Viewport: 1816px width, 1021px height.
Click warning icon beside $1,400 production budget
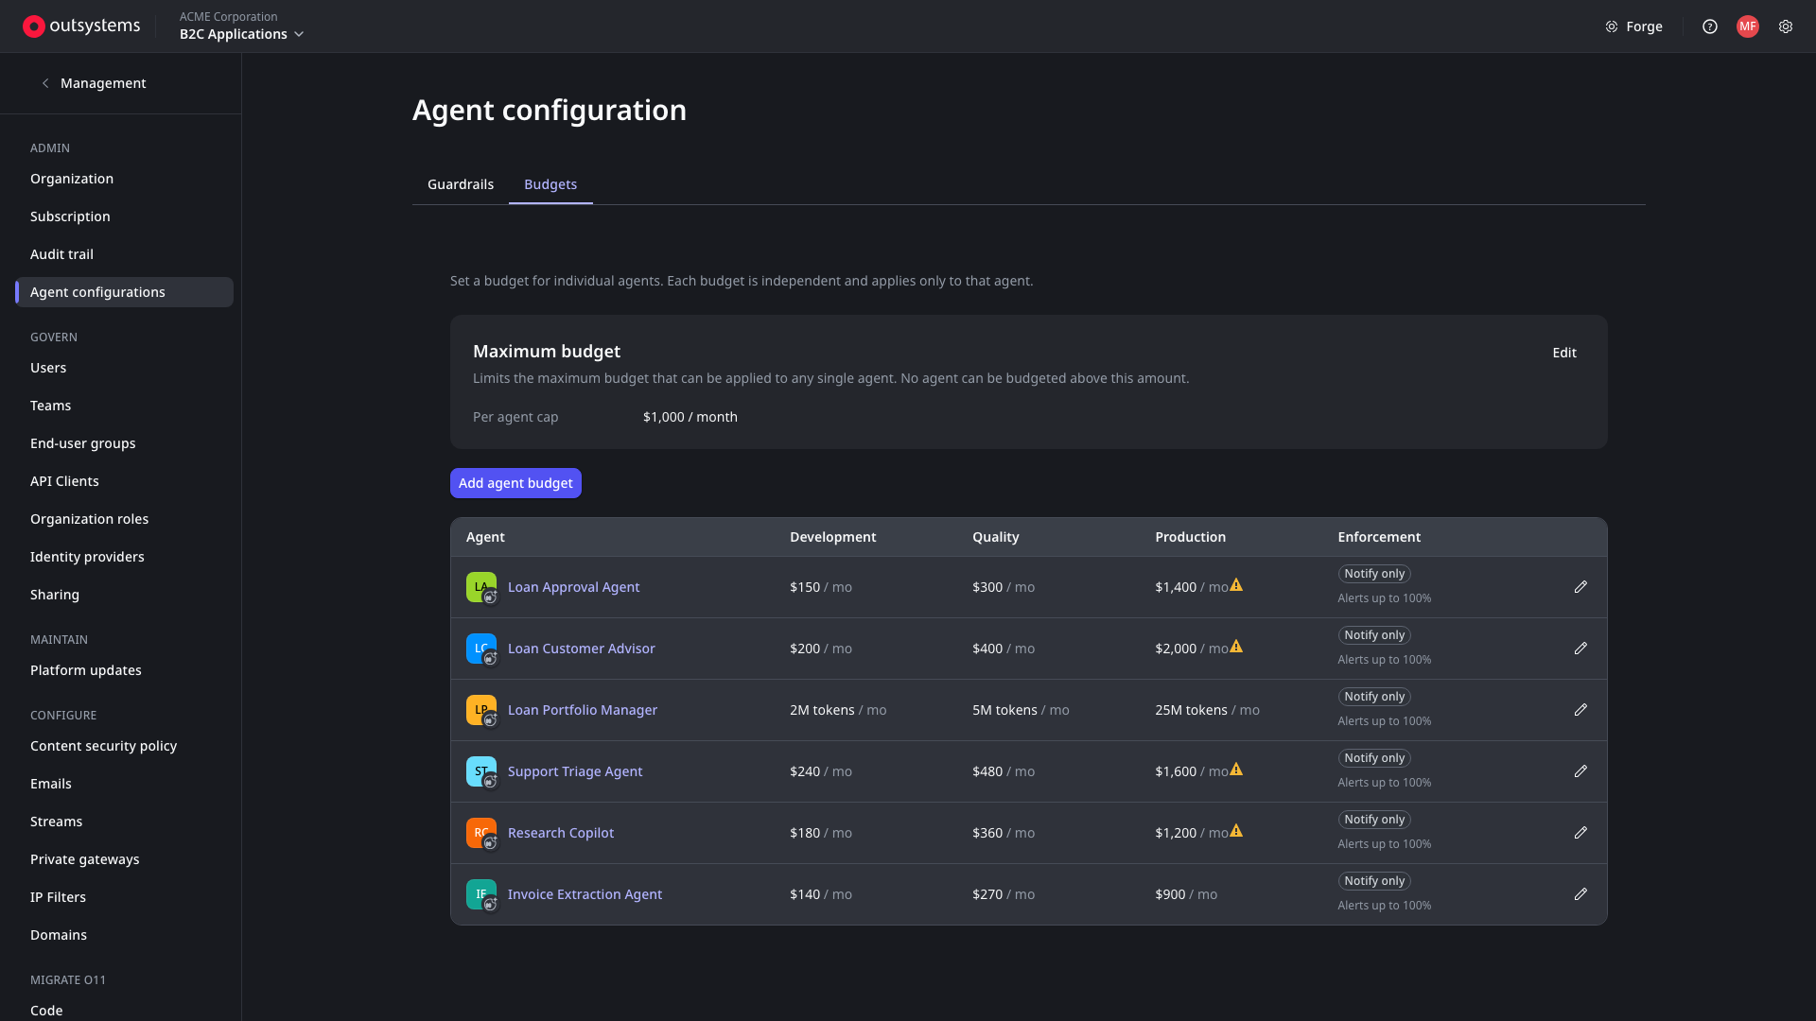[x=1236, y=585]
